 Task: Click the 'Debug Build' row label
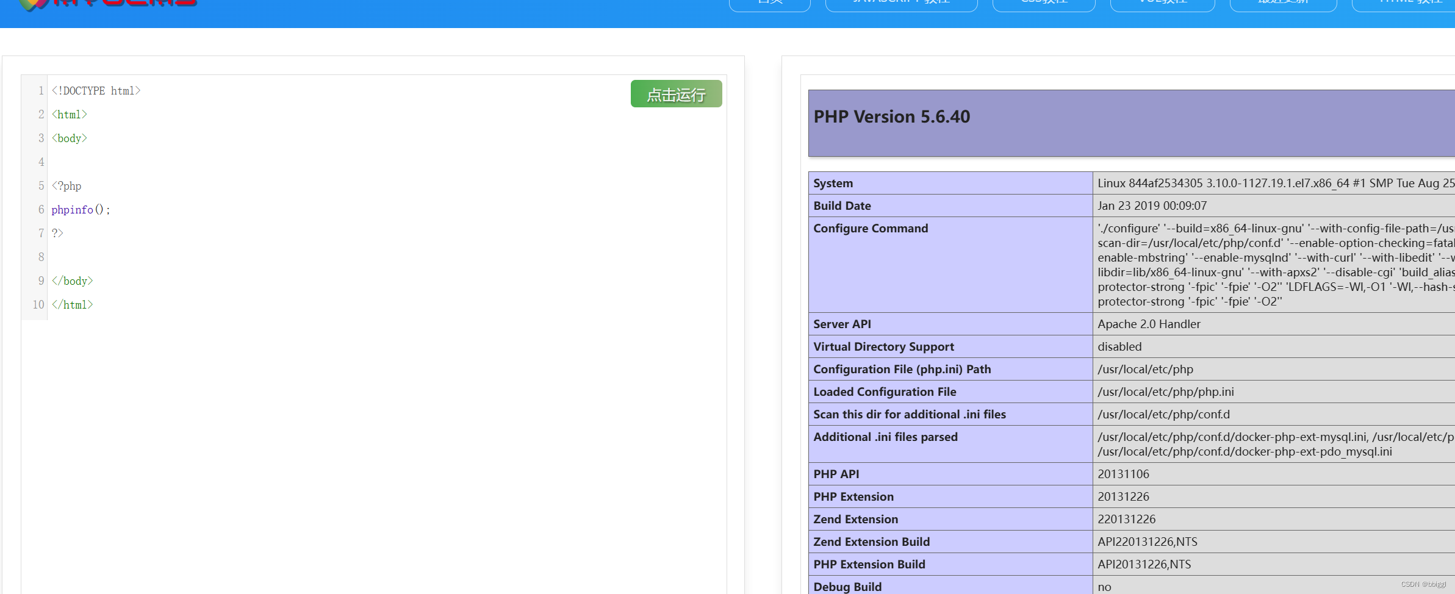click(847, 587)
